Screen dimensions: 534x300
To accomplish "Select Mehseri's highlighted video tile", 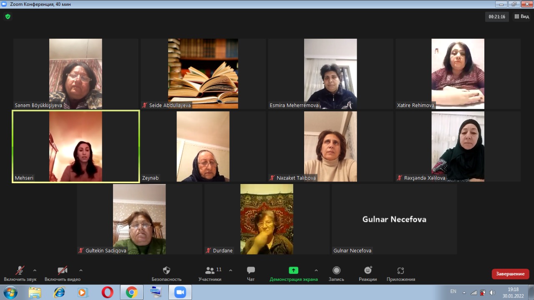I will [76, 146].
